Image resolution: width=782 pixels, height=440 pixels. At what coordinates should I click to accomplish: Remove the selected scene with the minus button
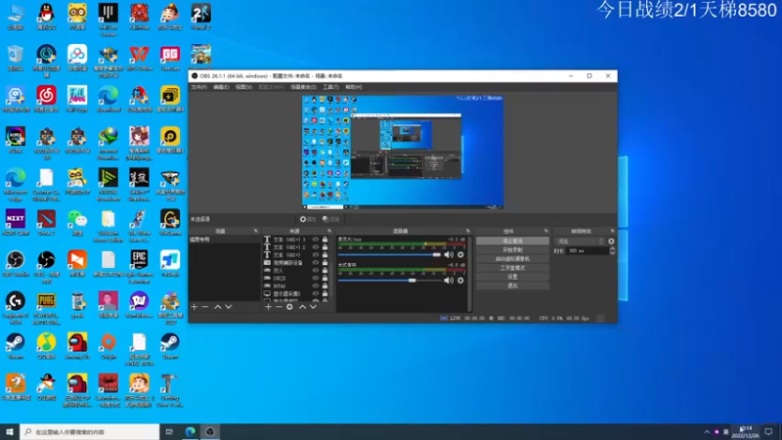point(205,307)
